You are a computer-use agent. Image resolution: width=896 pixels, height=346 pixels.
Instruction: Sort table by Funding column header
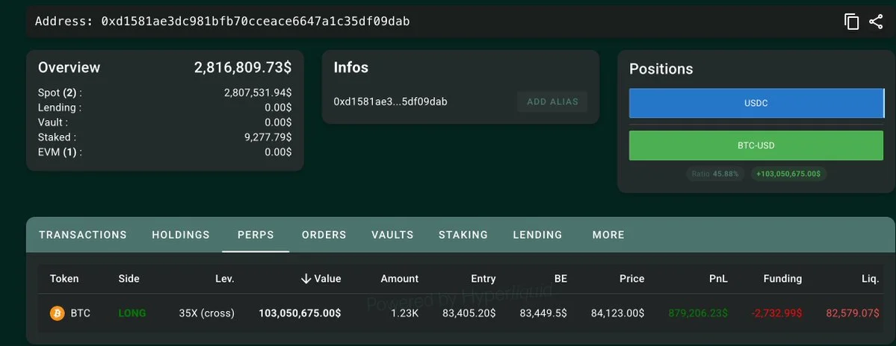click(x=782, y=279)
